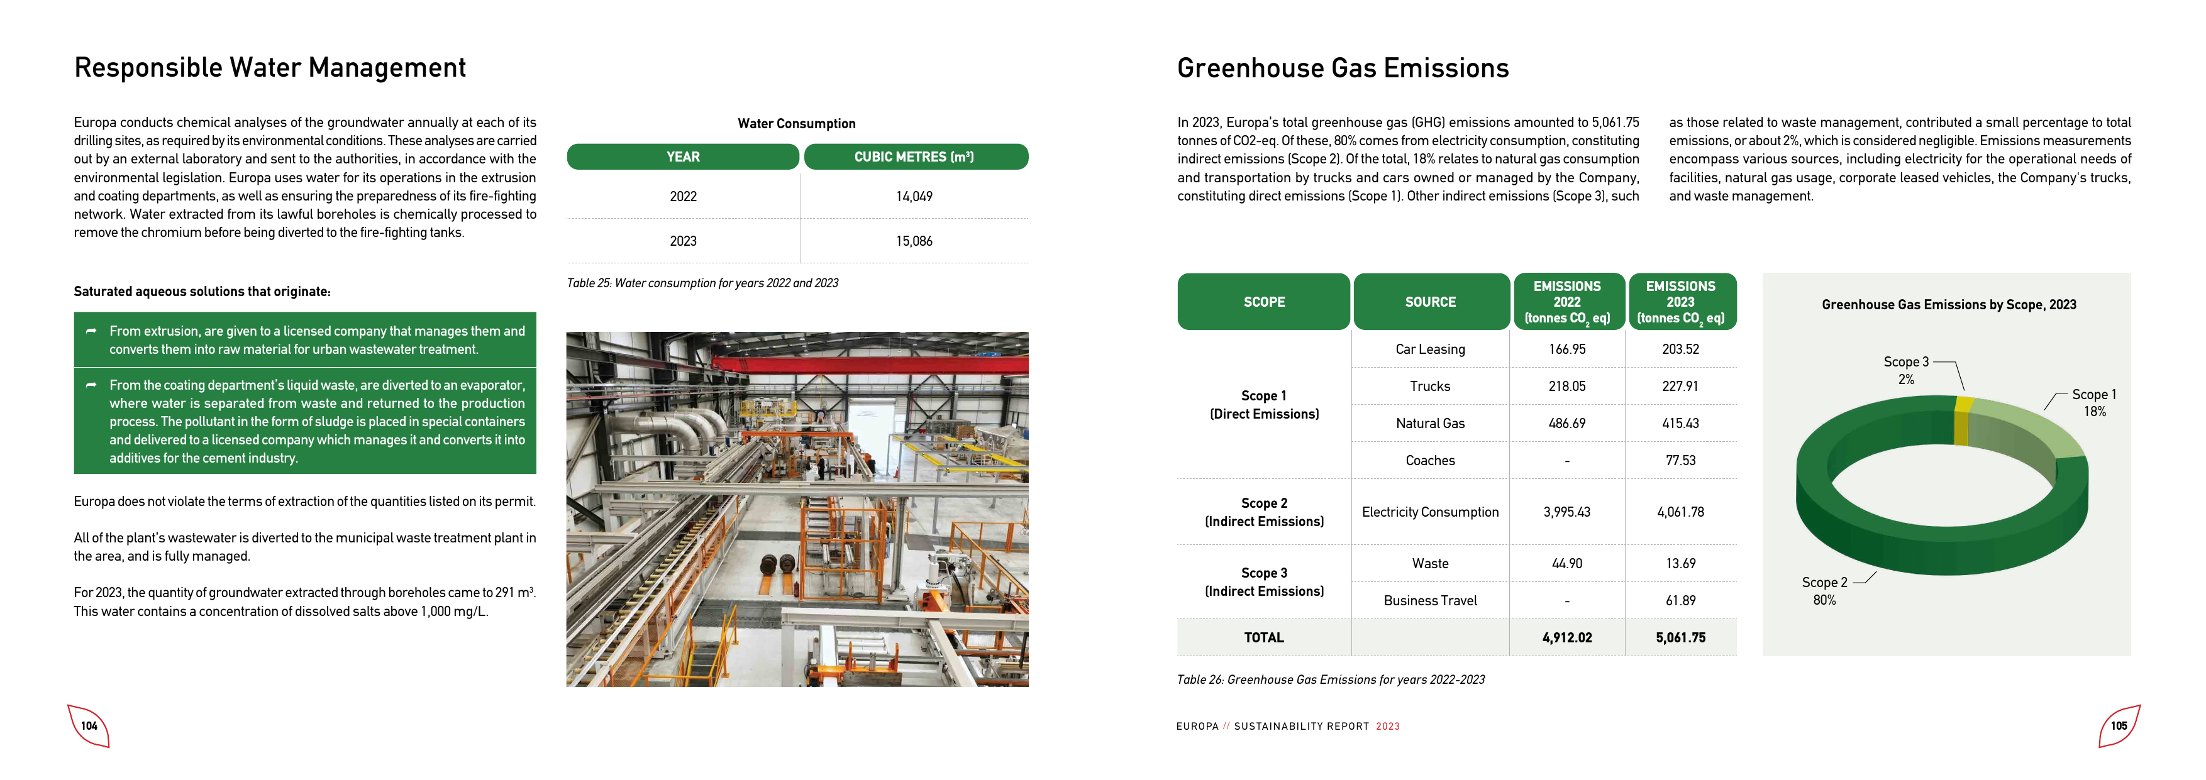Click the 'Car Leasing' source cell
This screenshot has width=2206, height=780.
point(1430,349)
